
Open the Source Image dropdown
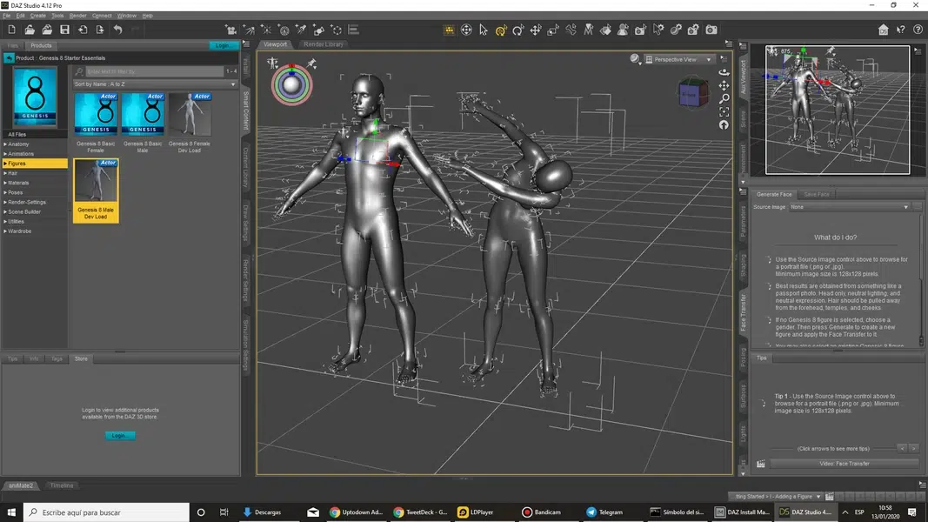pyautogui.click(x=849, y=207)
